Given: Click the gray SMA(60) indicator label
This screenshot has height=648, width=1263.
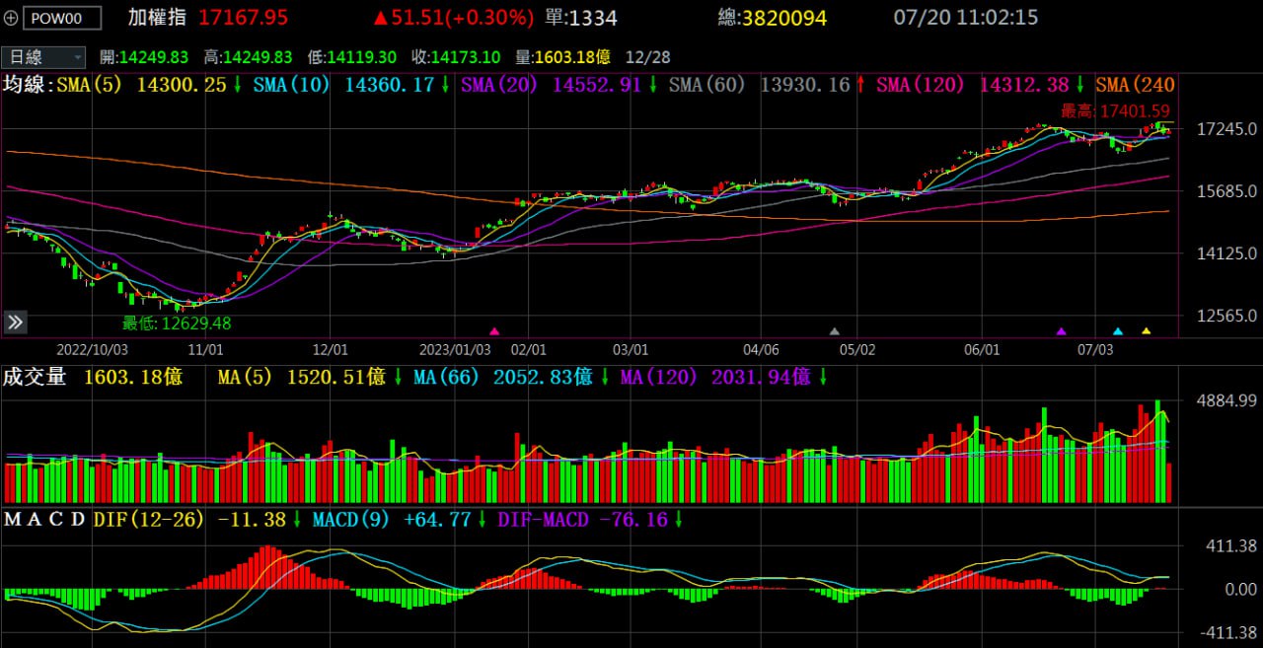Looking at the screenshot, I should pos(706,85).
